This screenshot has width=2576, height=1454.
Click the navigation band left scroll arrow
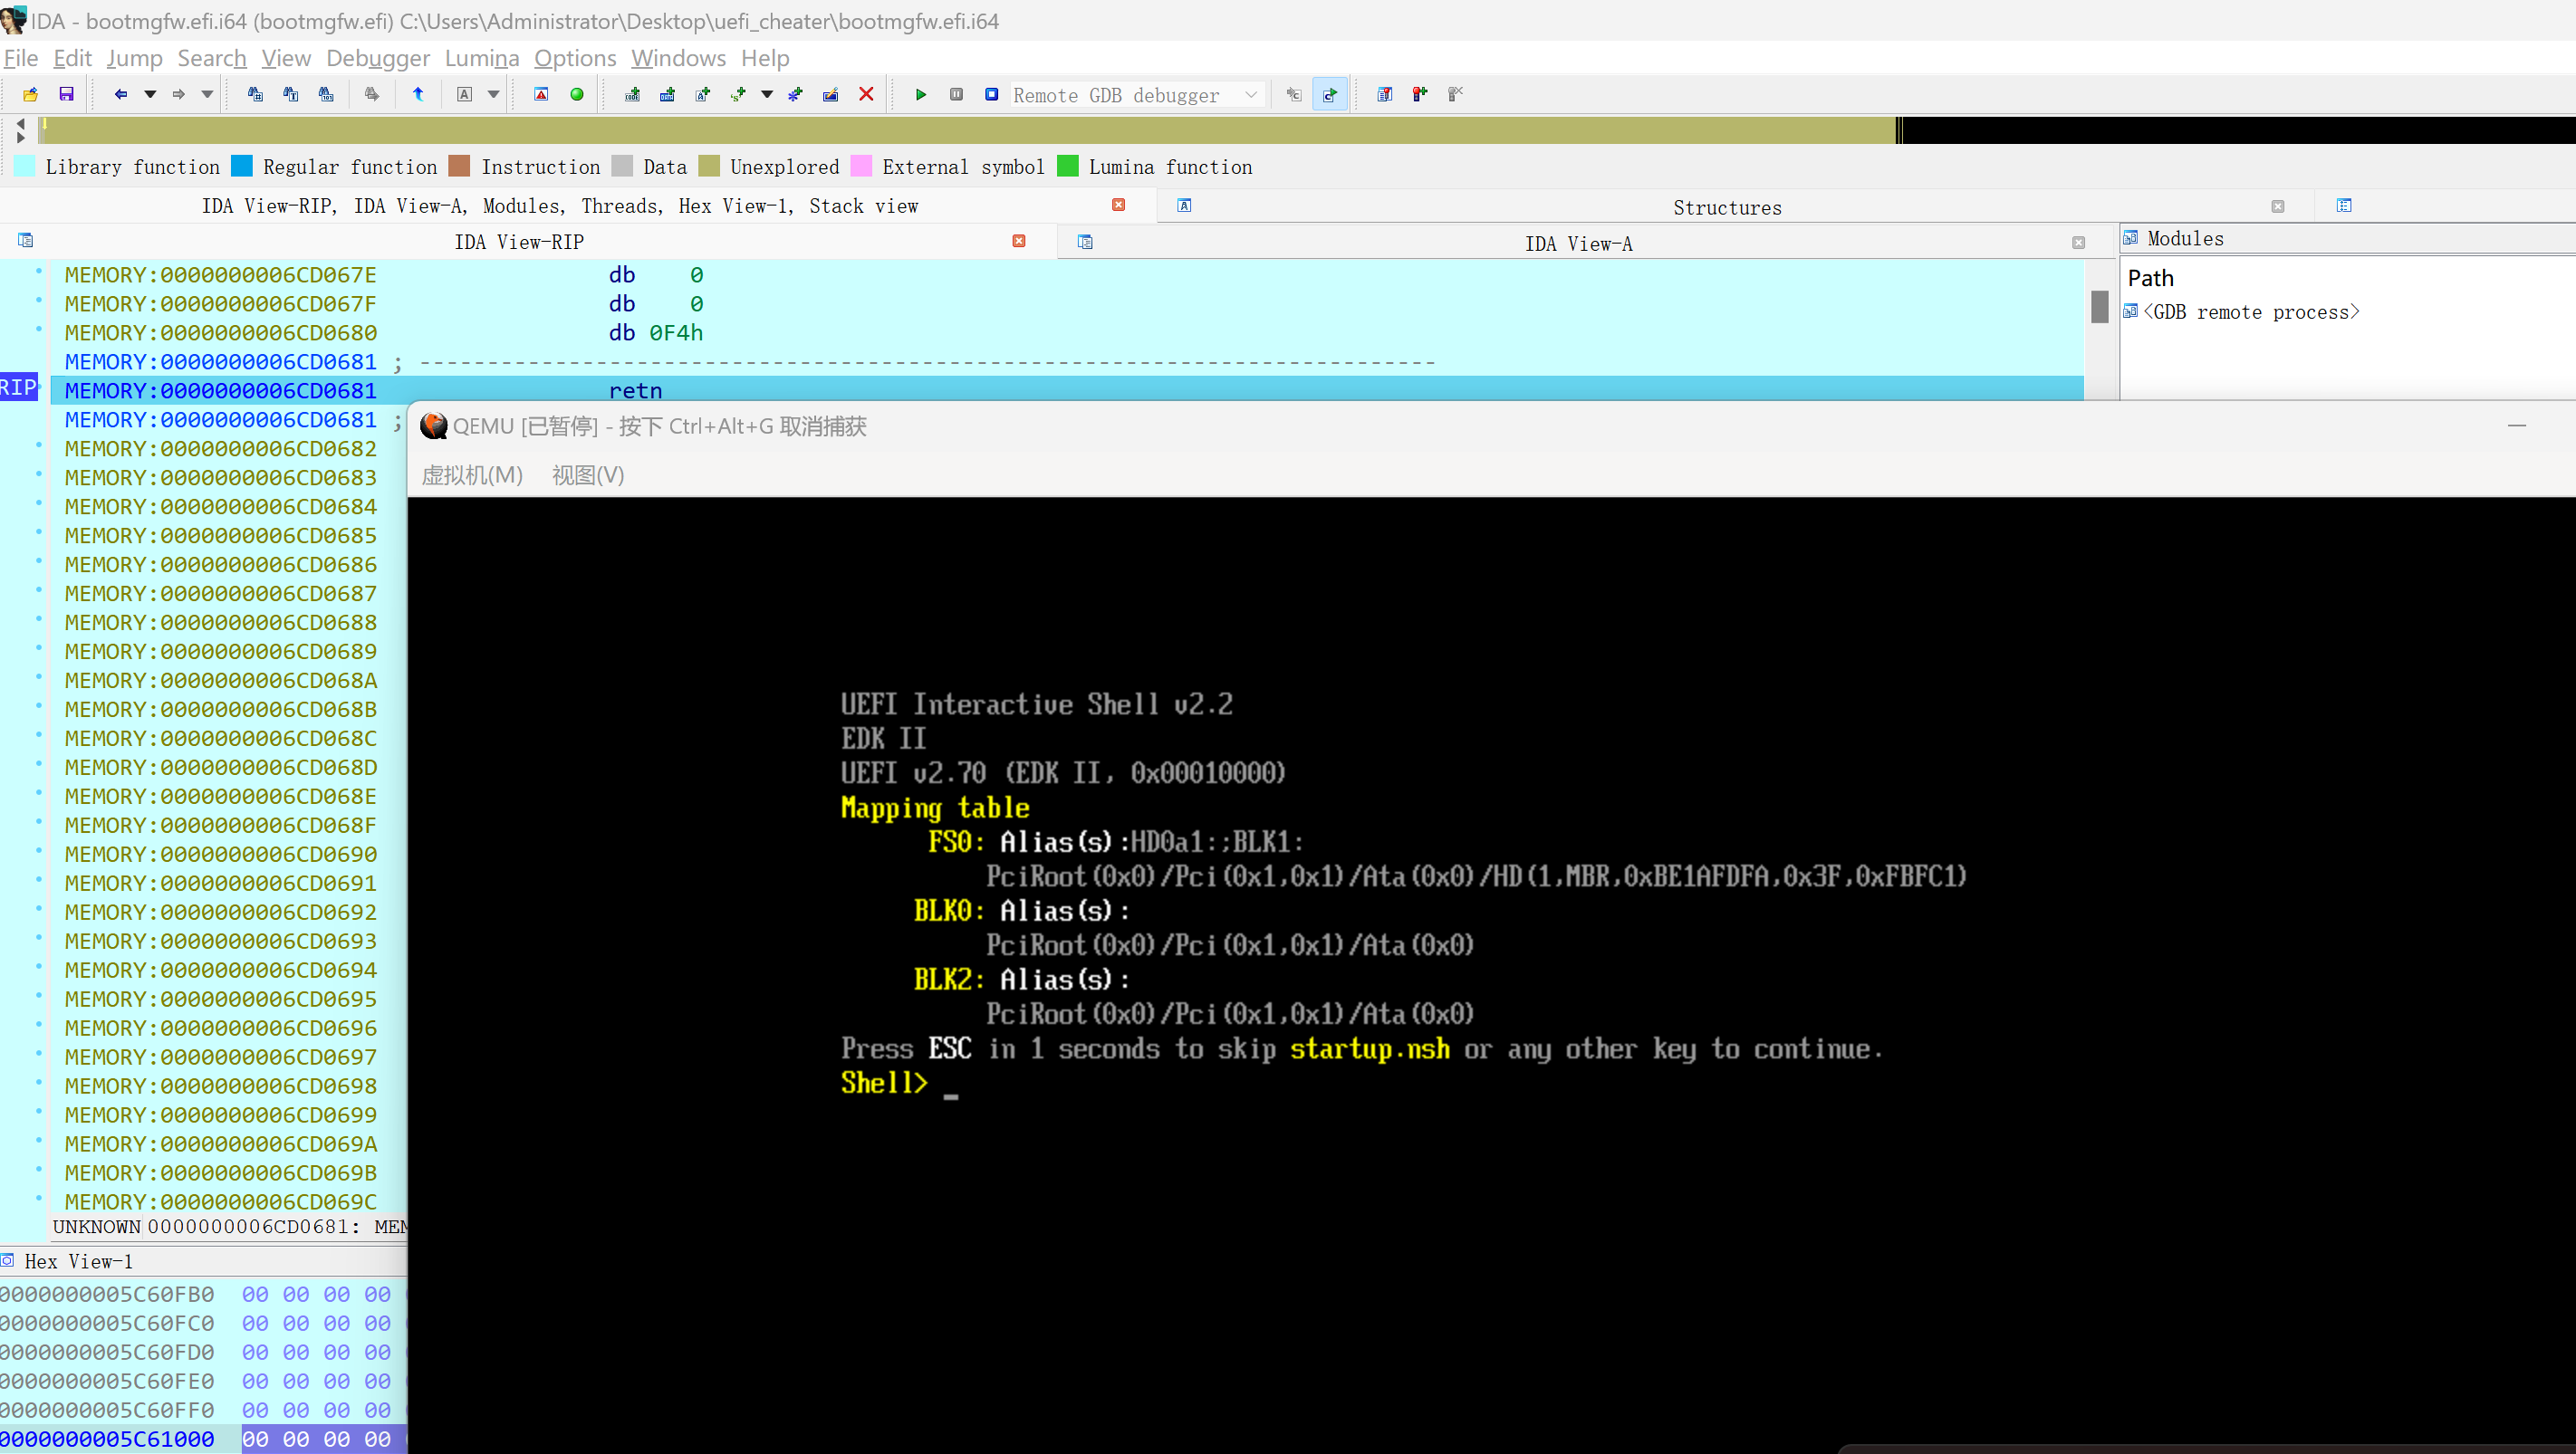pyautogui.click(x=21, y=123)
